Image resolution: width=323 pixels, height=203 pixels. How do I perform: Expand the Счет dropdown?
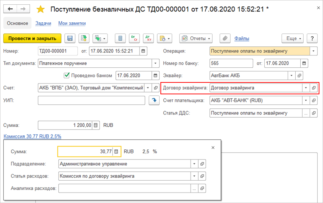148,88
